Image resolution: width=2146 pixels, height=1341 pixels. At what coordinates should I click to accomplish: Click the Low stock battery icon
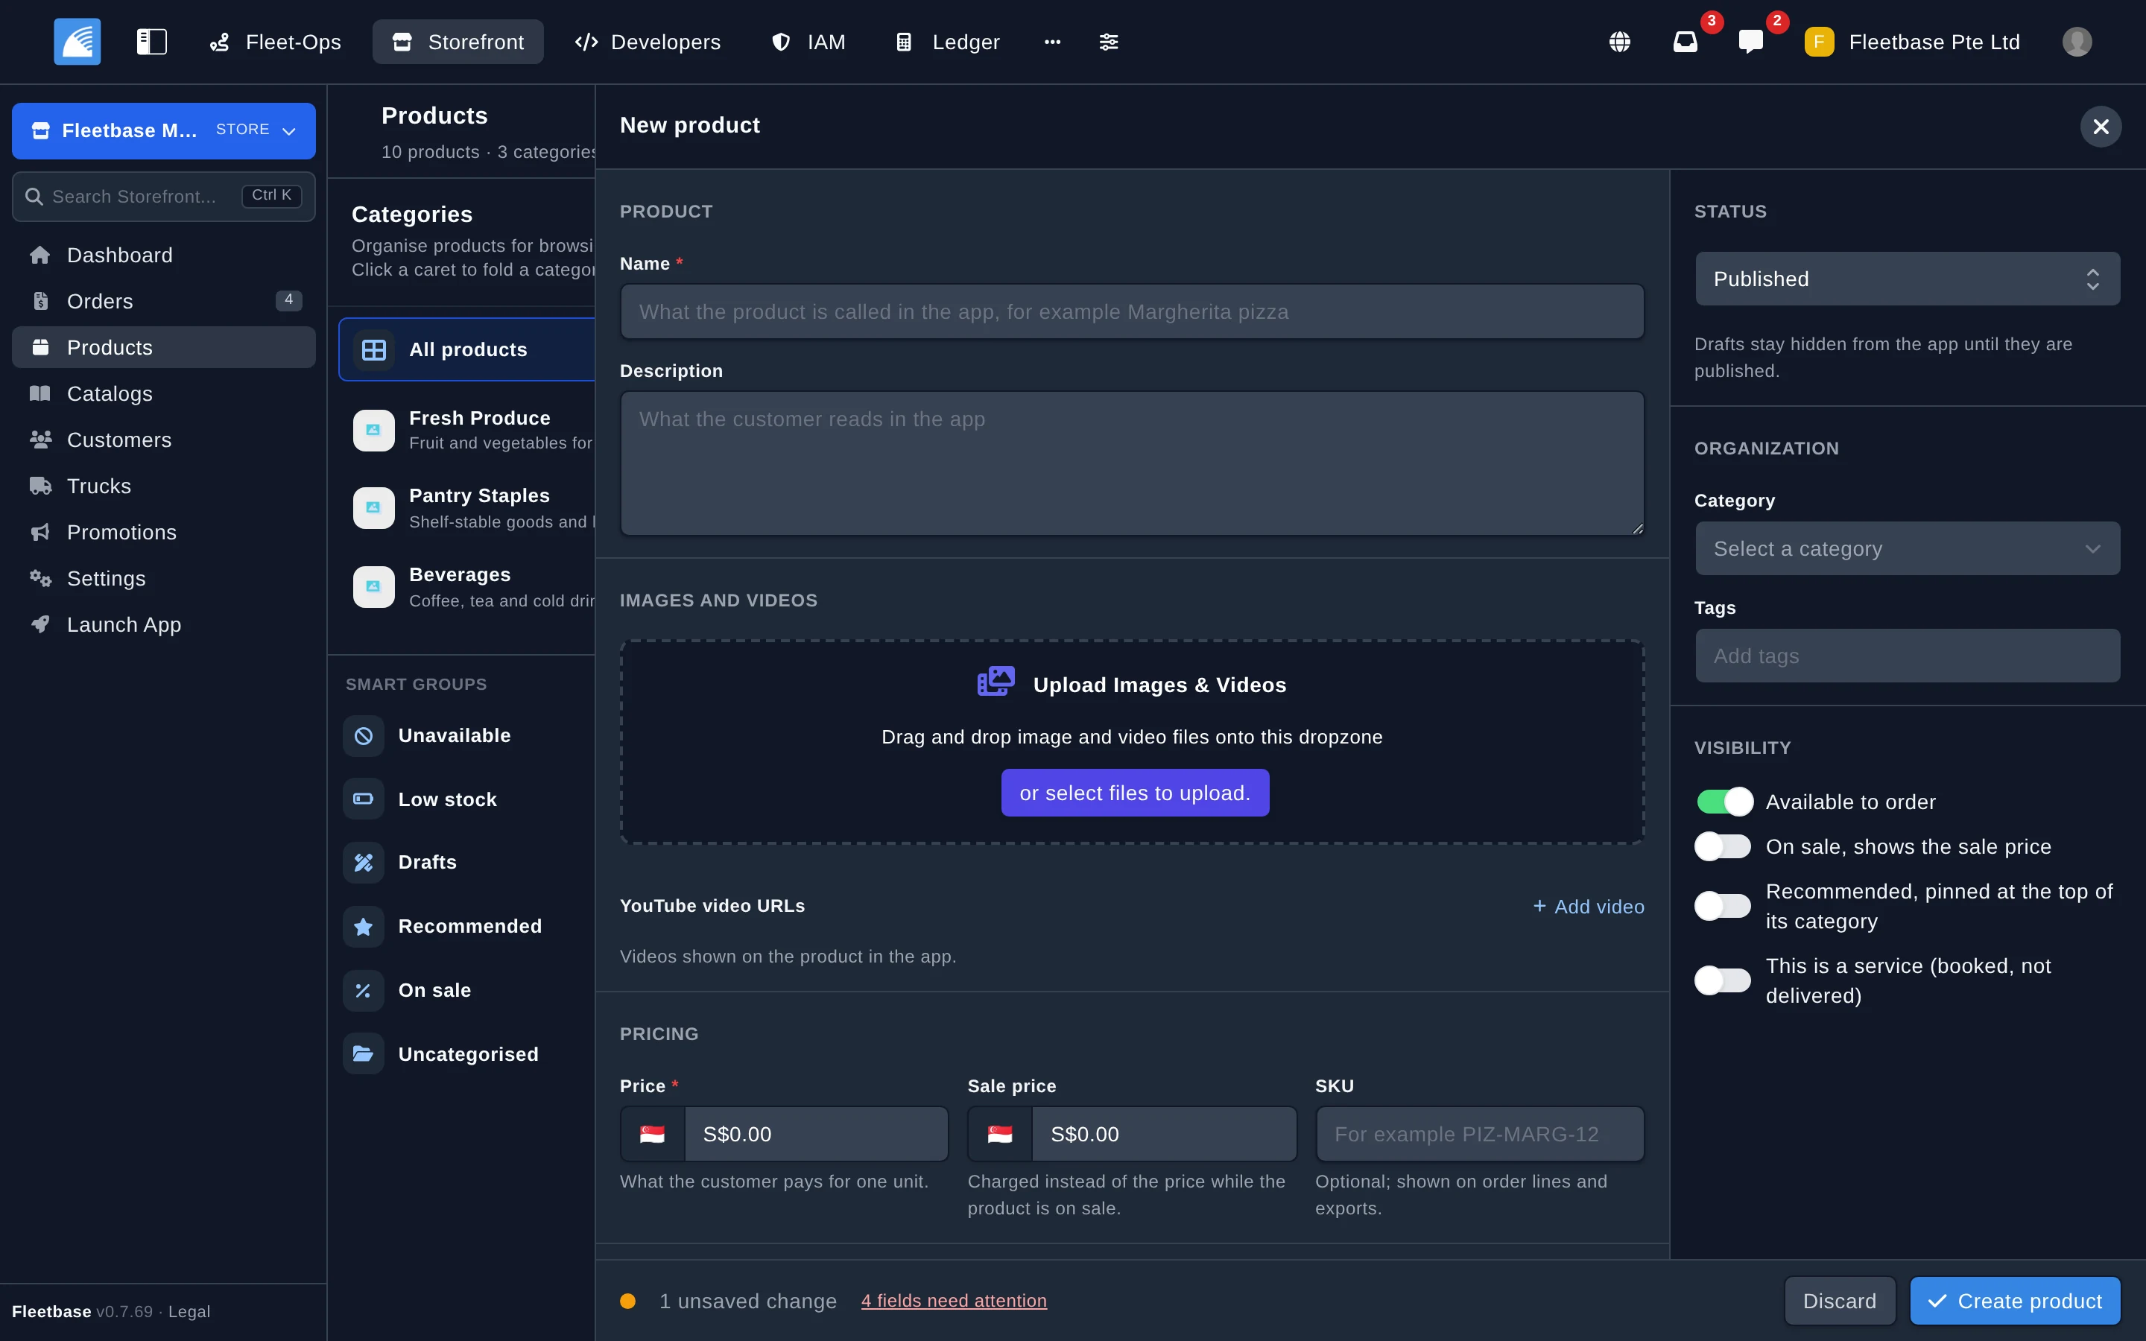pyautogui.click(x=364, y=799)
